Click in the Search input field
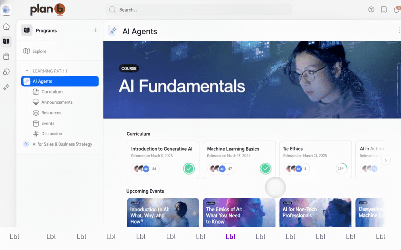Image resolution: width=401 pixels, height=250 pixels. point(199,10)
